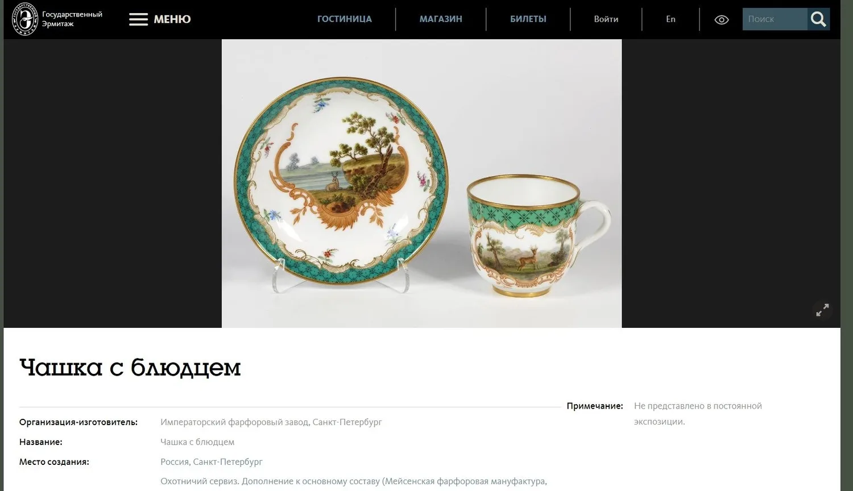Click the Чашка с блюдцем heading

pos(130,368)
